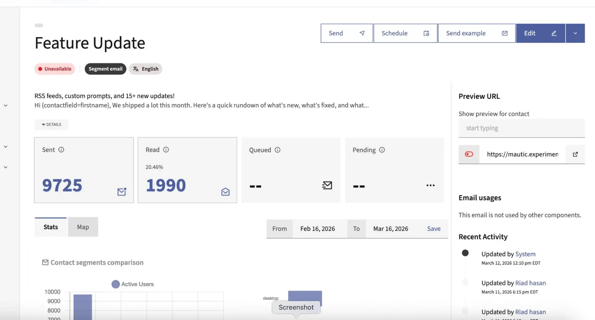Click the paper plane icon on Send button
This screenshot has height=320, width=595.
tap(362, 33)
